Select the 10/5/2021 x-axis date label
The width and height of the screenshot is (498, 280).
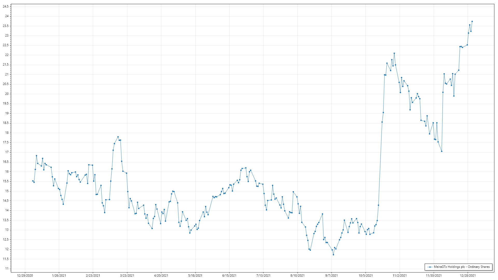[x=366, y=275]
